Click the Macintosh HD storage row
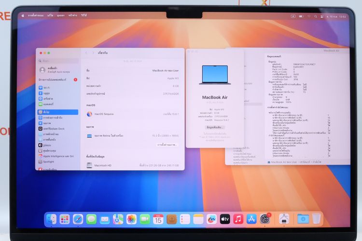This screenshot has height=241, width=362. tap(133, 165)
